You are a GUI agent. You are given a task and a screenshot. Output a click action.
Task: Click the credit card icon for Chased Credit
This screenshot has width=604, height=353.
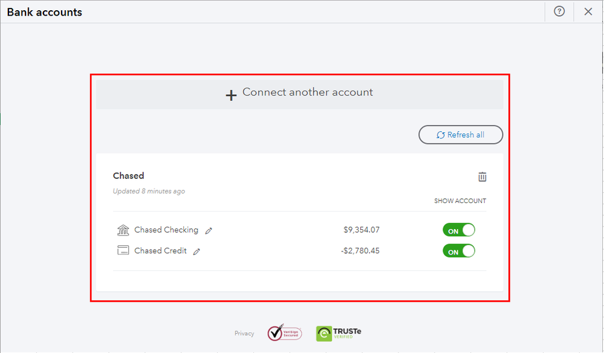(x=123, y=251)
